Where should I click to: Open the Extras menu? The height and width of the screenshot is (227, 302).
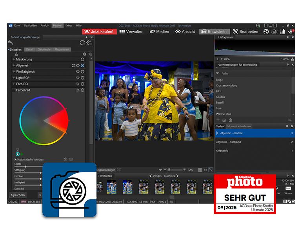tap(69, 26)
